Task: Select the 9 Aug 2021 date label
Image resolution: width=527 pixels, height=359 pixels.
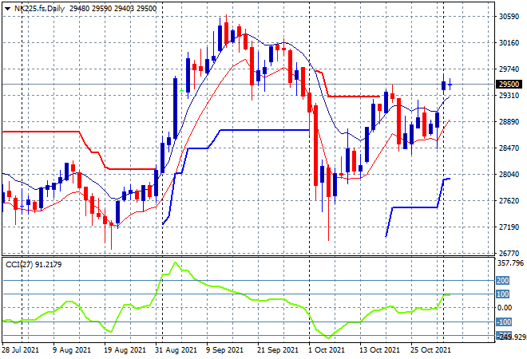Action: [71, 349]
